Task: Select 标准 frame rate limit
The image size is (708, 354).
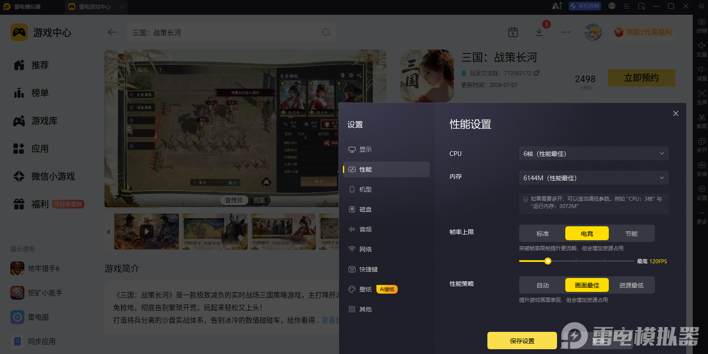Action: (543, 234)
